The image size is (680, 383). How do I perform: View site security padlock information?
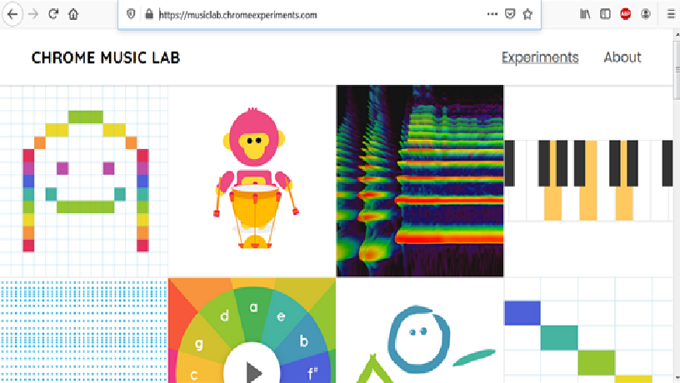coord(148,14)
